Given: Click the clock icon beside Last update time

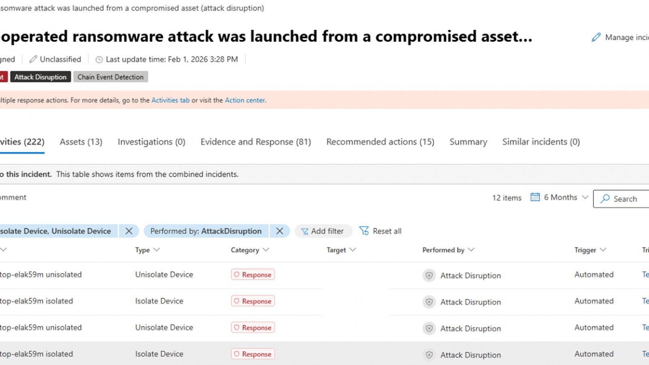Looking at the screenshot, I should pyautogui.click(x=99, y=60).
